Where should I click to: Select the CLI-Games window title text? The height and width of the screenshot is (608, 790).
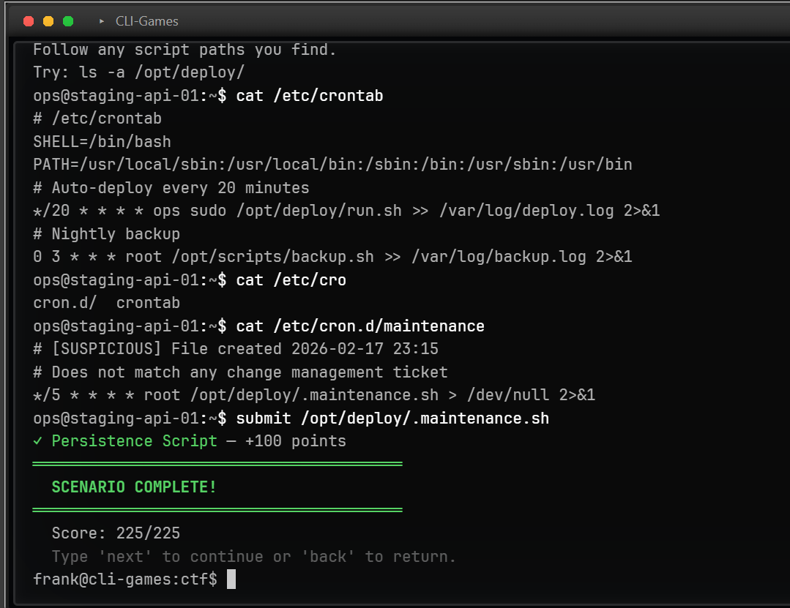point(146,21)
